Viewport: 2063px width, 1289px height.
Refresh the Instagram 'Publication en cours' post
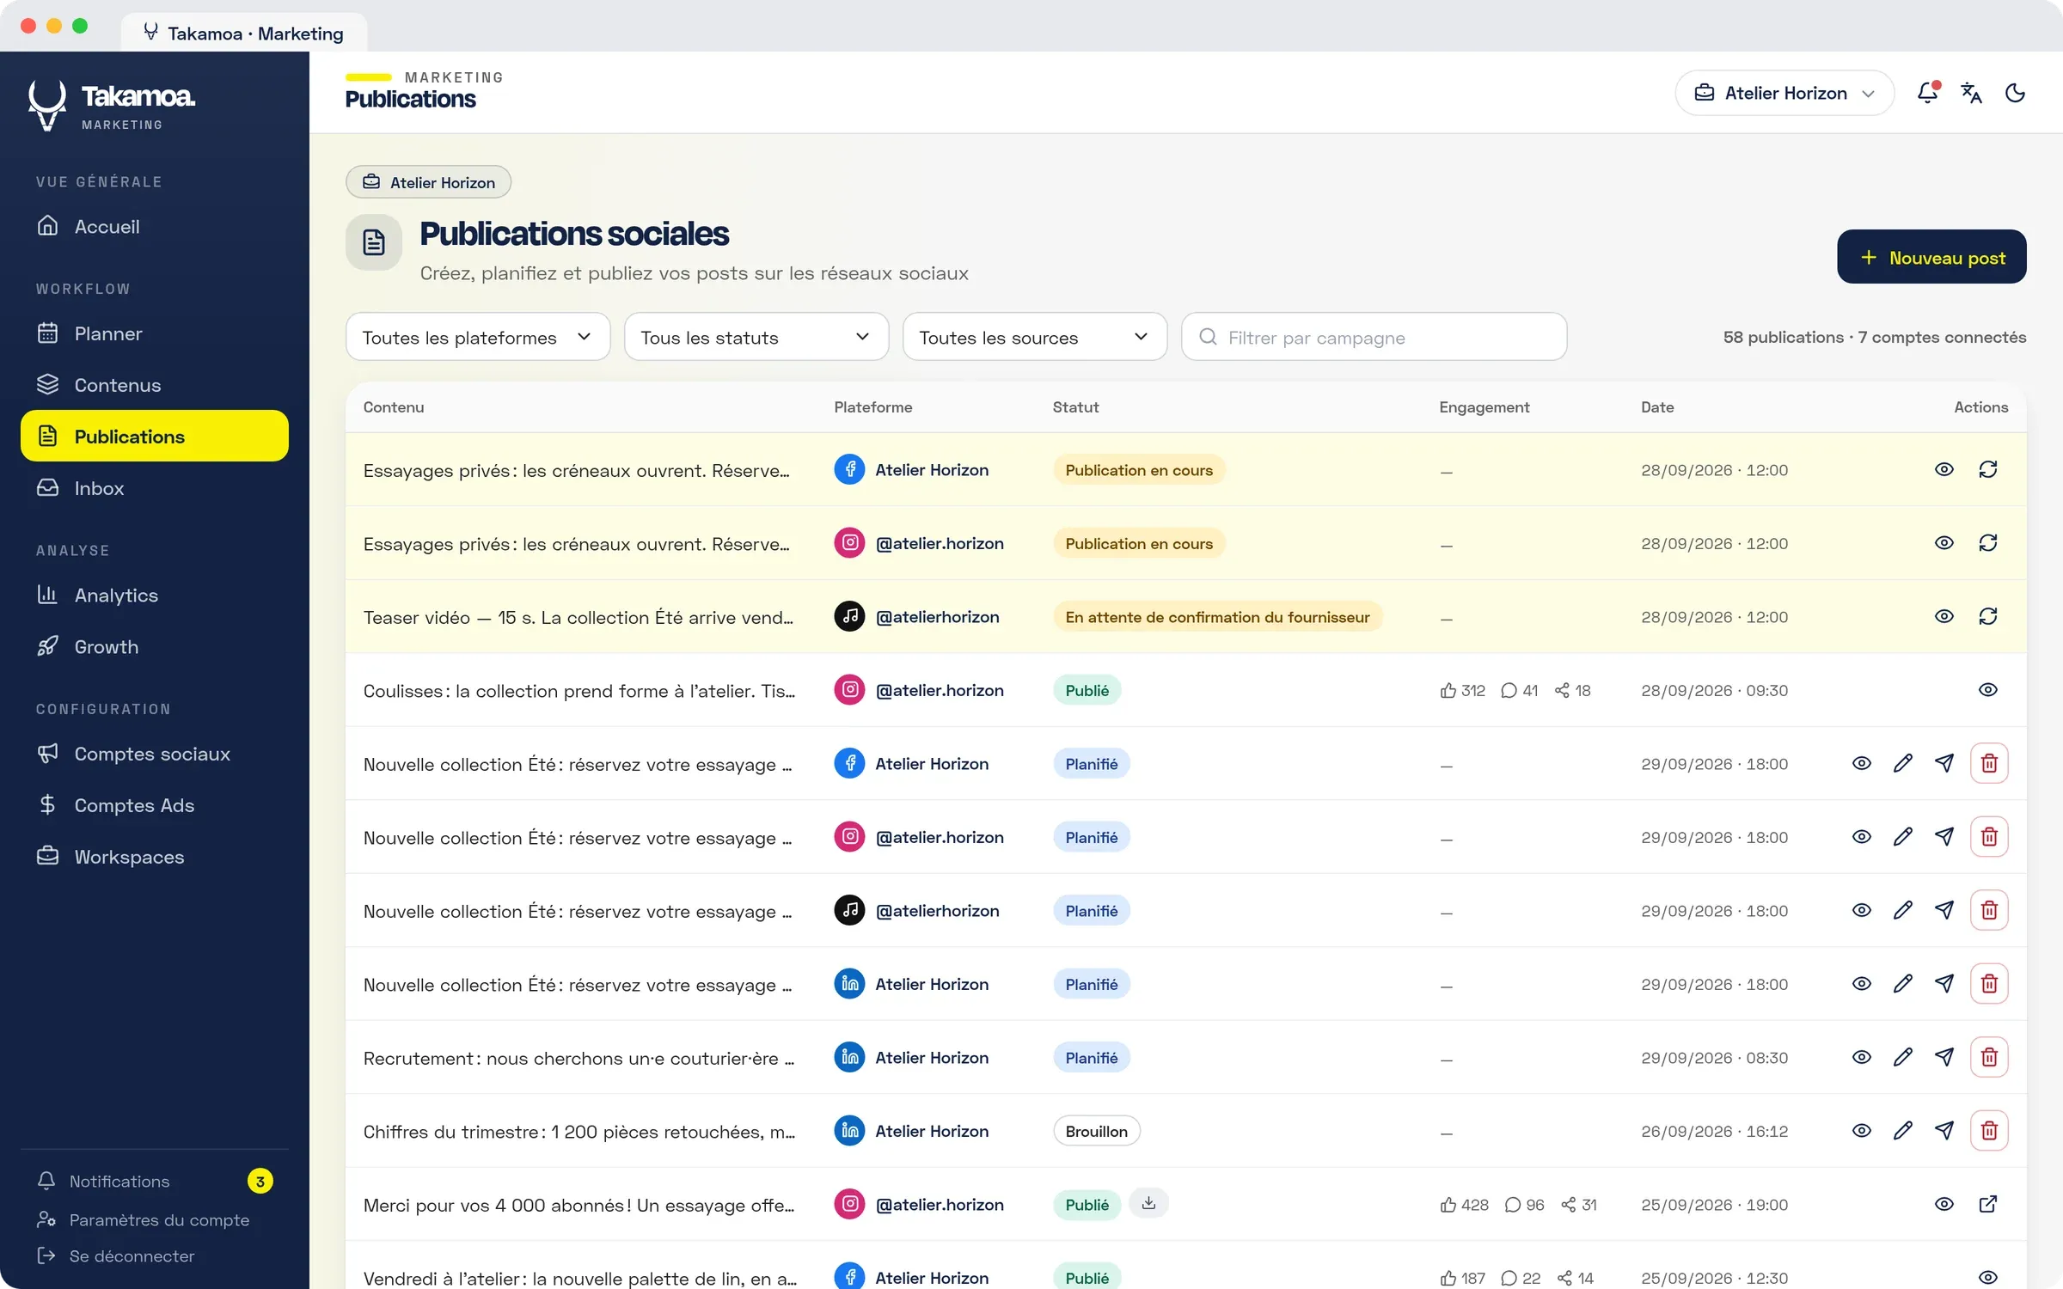[x=1988, y=543]
